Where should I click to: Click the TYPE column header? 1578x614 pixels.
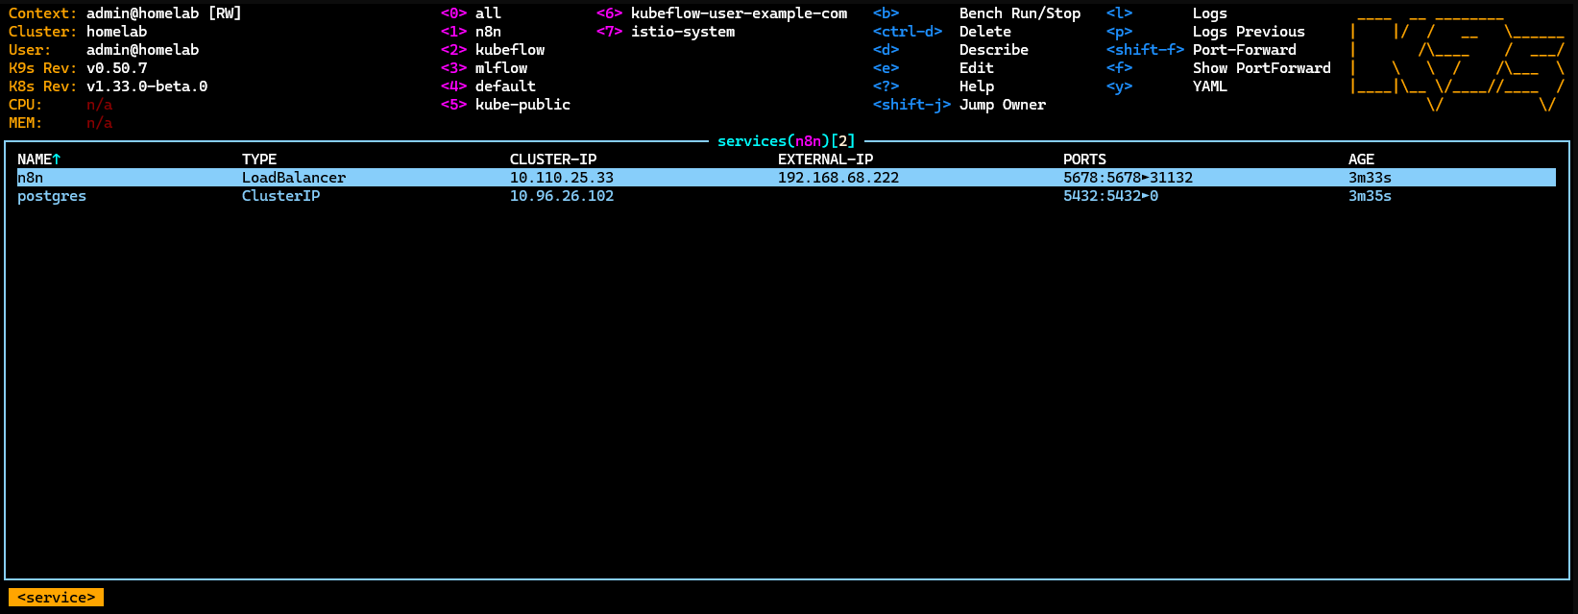(259, 160)
